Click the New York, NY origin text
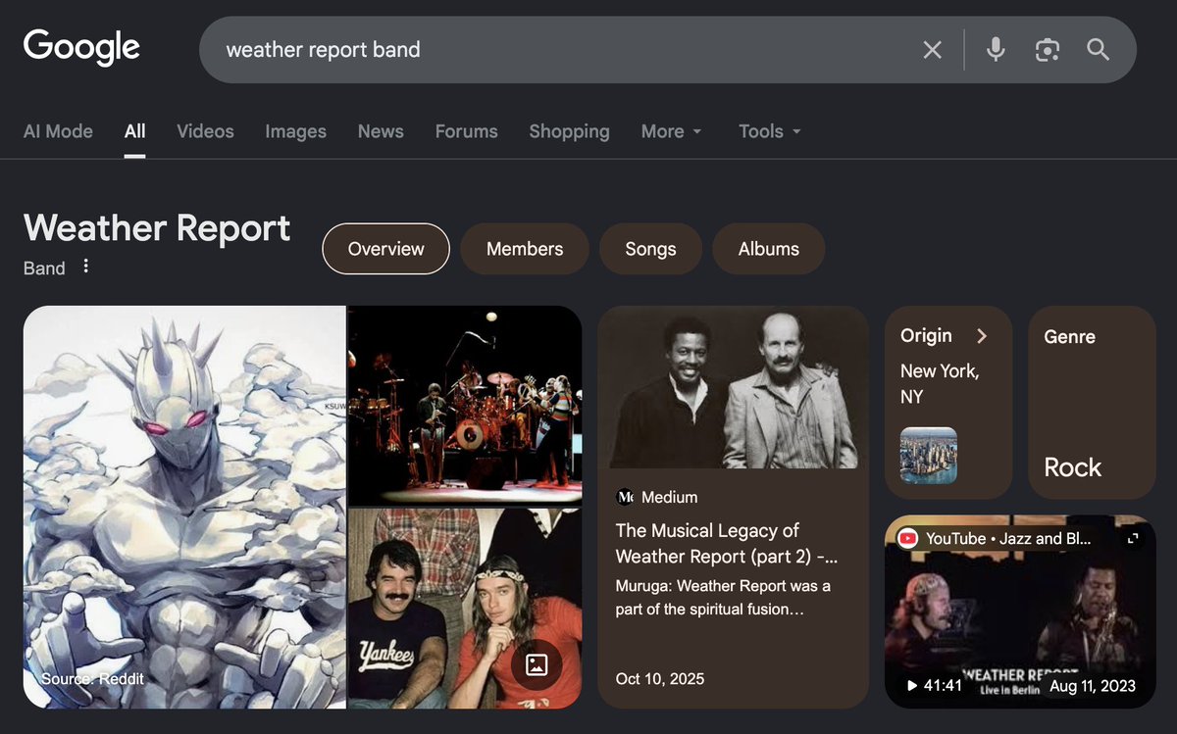This screenshot has width=1177, height=734. pyautogui.click(x=940, y=384)
